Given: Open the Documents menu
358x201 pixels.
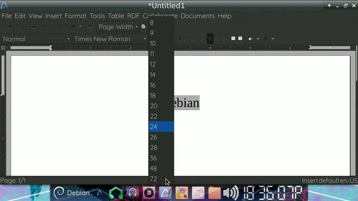Looking at the screenshot, I should coord(197,16).
